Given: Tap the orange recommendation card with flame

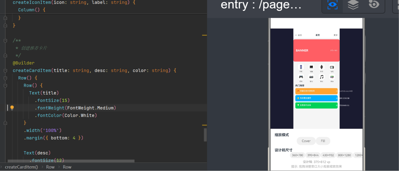Looking at the screenshot, I should [317, 91].
